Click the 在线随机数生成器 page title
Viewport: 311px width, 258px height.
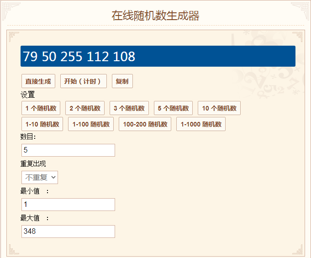[x=155, y=16]
